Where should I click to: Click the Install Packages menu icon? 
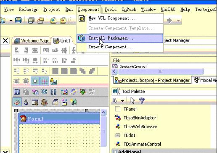82,38
